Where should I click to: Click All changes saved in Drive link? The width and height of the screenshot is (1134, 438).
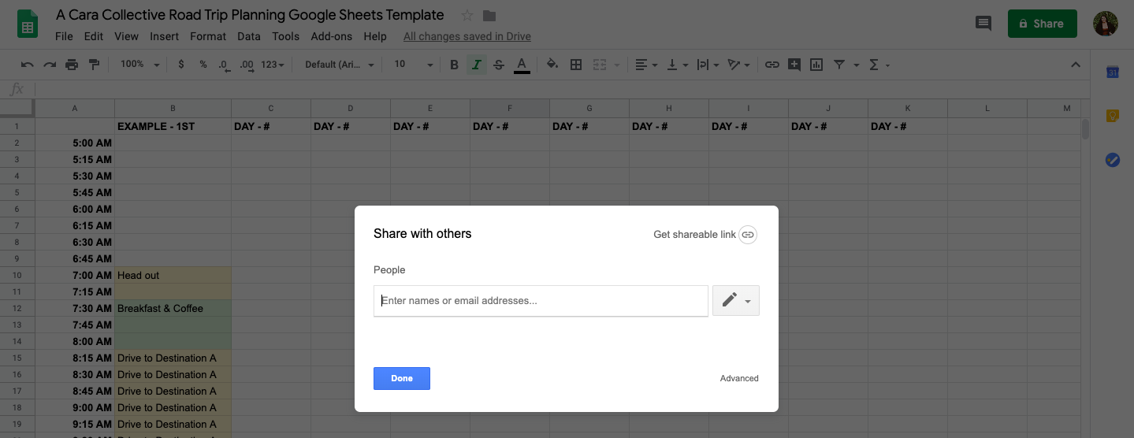467,36
